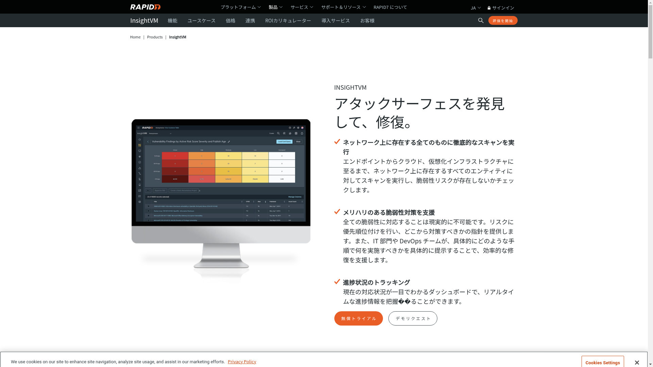Viewport: 653px width, 367px height.
Task: Open the ROIカリキュレーター tab
Action: click(288, 20)
